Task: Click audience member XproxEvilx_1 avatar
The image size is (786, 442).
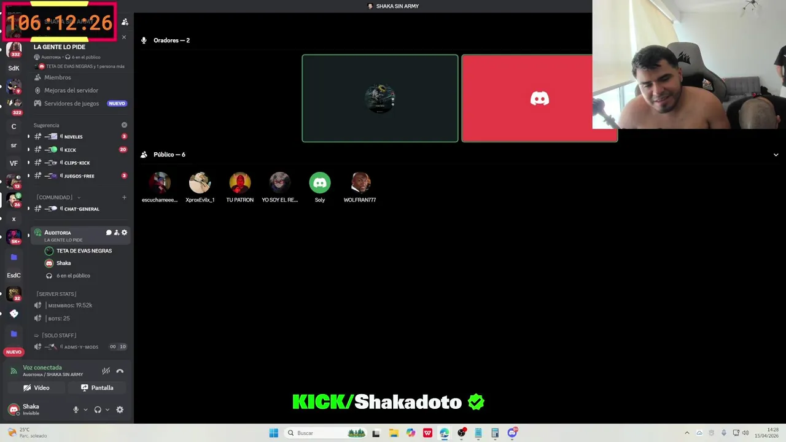Action: 200,183
